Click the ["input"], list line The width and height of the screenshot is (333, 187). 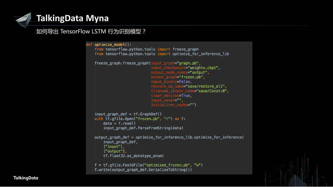tap(114, 147)
